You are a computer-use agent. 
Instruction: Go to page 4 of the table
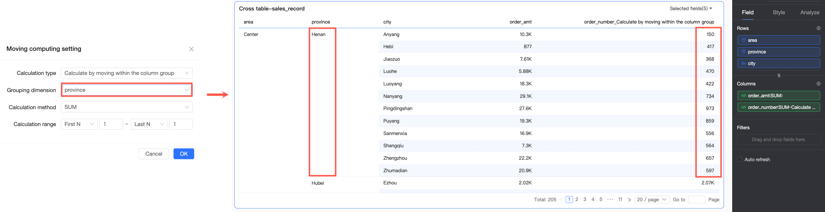click(593, 199)
